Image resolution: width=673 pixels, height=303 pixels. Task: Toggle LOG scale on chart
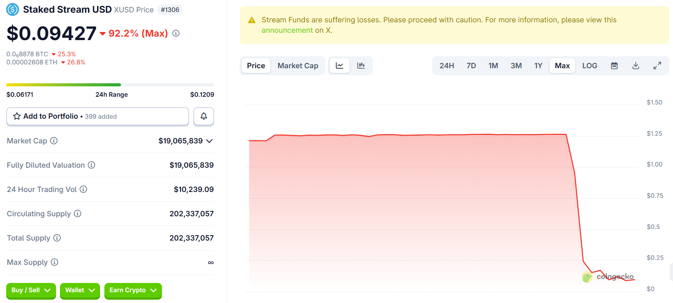click(x=590, y=66)
